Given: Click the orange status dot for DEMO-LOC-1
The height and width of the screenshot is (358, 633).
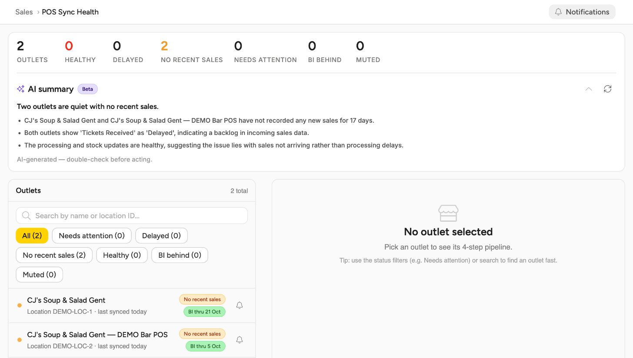Looking at the screenshot, I should click(19, 305).
